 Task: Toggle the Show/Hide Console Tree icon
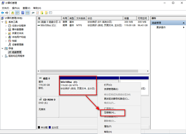click(x=17, y=13)
